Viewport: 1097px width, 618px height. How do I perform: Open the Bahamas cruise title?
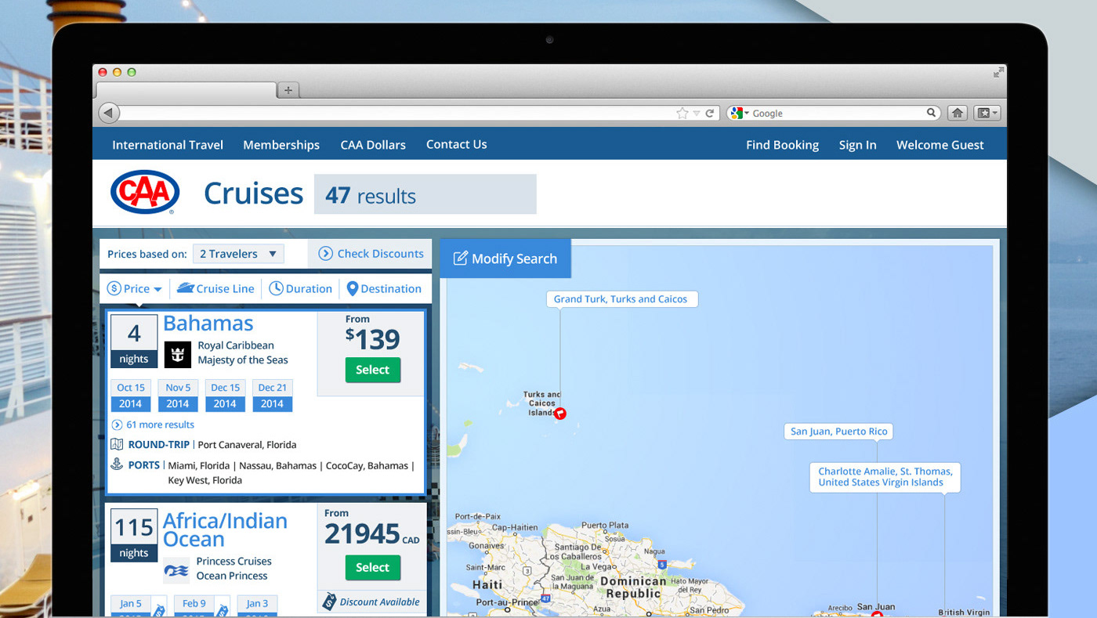(x=208, y=323)
